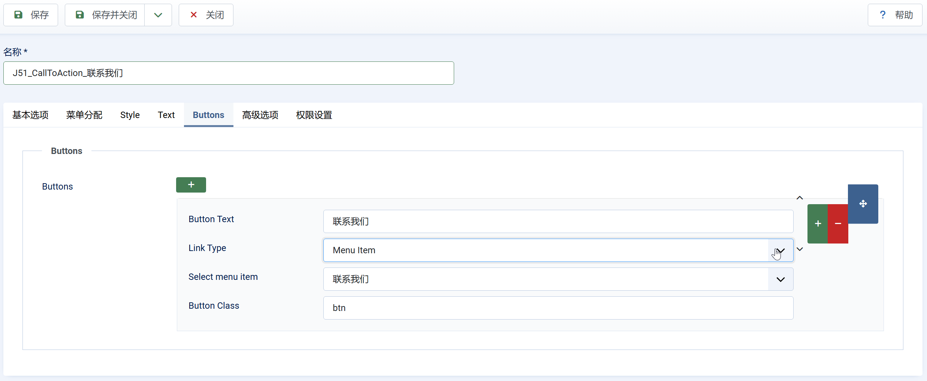Viewport: 927px width, 381px height.
Task: Open the 帮助 help button
Action: (x=895, y=15)
